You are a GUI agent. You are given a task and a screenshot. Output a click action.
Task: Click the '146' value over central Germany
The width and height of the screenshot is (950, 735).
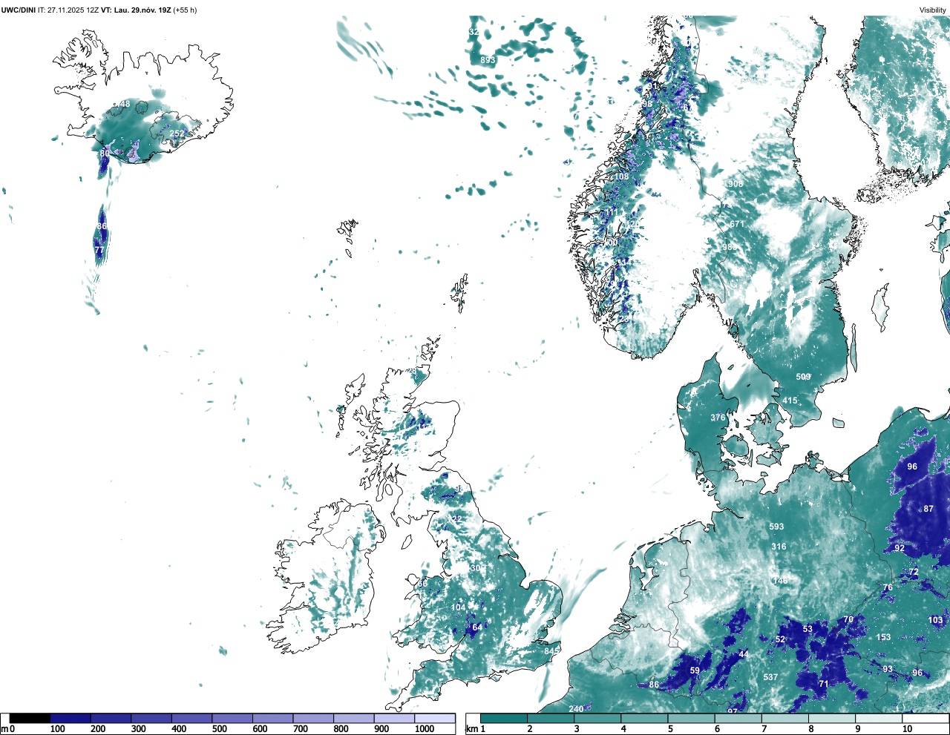[779, 581]
